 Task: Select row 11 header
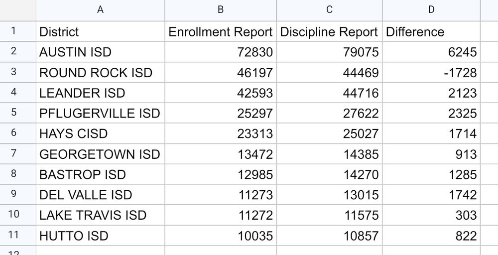click(13, 236)
